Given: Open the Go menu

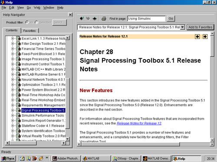Looking at the screenshot, I should [29, 8].
